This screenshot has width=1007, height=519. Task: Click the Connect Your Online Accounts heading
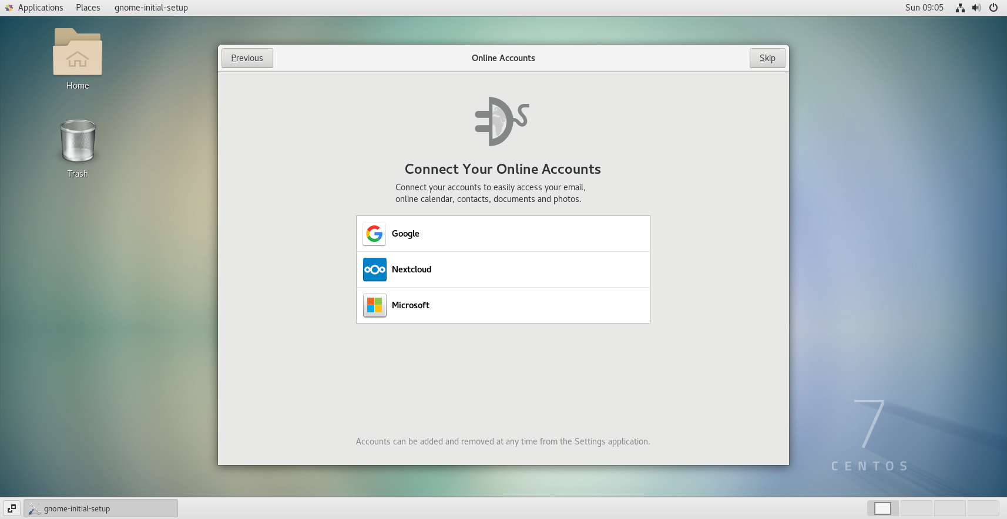point(503,169)
